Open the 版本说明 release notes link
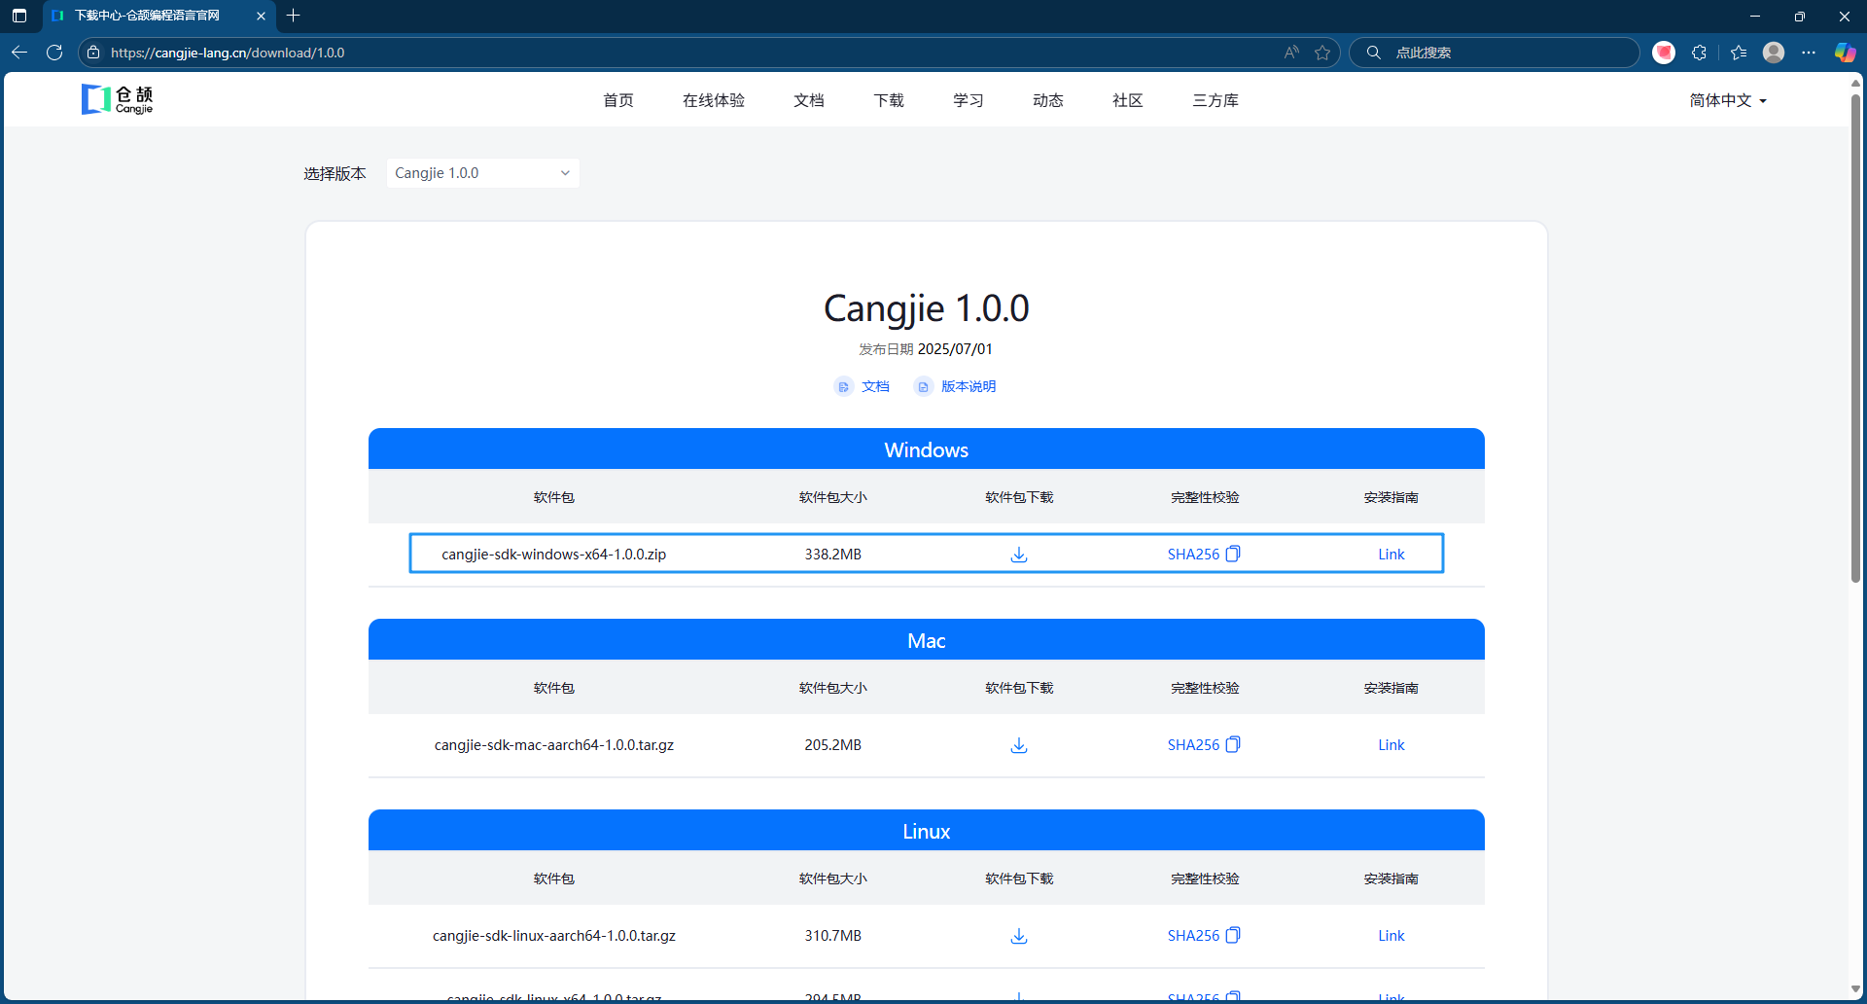Image resolution: width=1867 pixels, height=1004 pixels. coord(955,386)
